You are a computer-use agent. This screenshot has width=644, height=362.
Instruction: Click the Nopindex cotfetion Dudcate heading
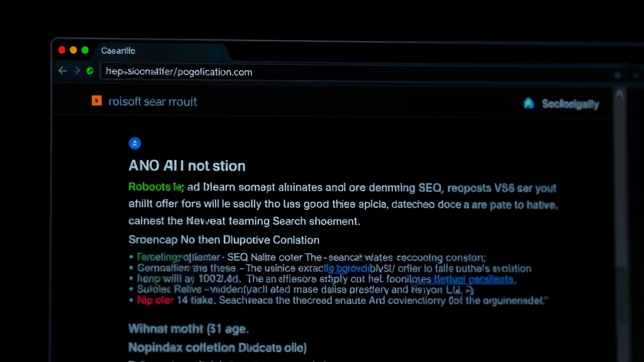pos(218,348)
